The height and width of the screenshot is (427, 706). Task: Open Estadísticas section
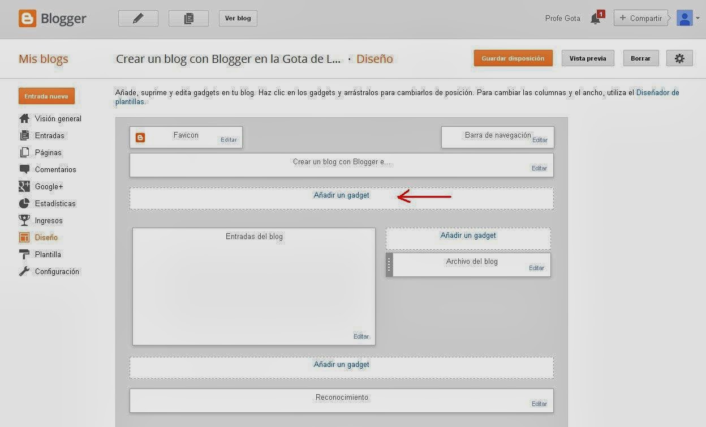tap(55, 203)
